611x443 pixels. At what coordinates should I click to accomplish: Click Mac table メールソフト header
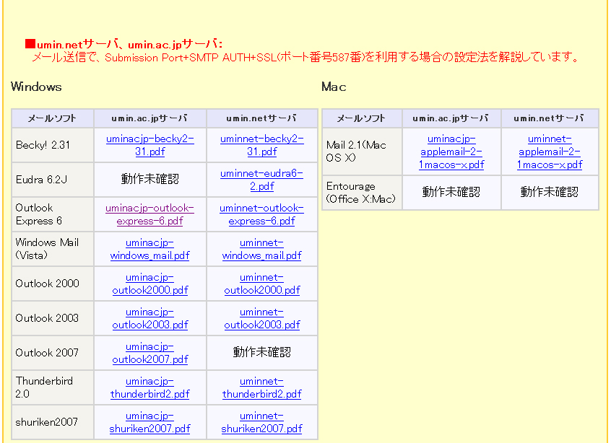click(361, 118)
